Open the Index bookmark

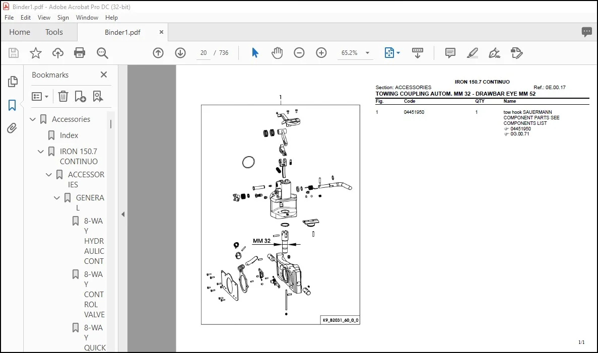coord(69,135)
